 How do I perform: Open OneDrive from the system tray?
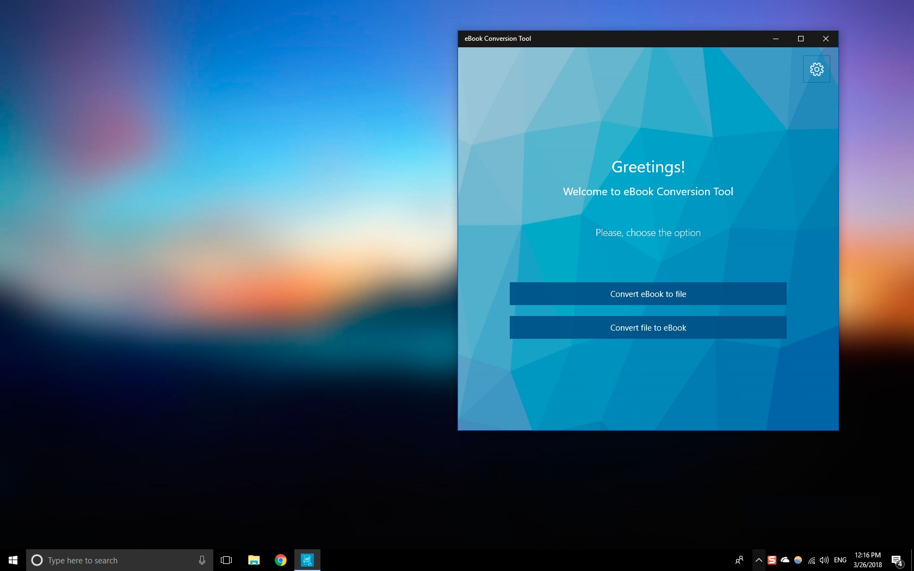point(785,560)
